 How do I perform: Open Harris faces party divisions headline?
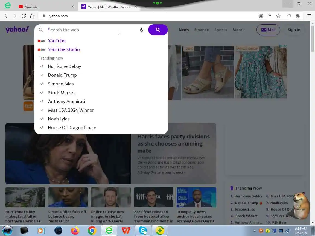click(174, 143)
